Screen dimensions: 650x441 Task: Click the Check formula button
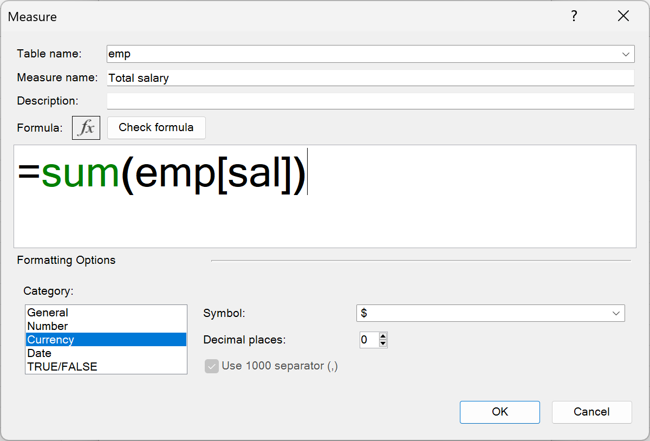(156, 127)
